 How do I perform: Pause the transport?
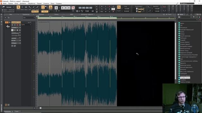(x=66, y=8)
